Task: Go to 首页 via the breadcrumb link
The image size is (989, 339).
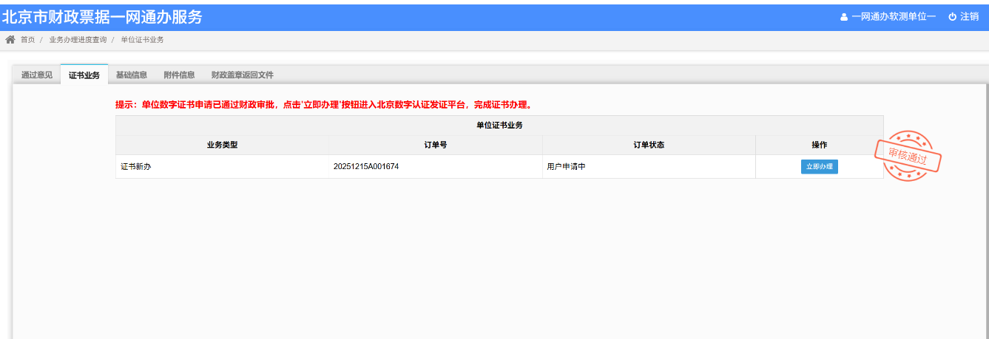Action: [27, 40]
